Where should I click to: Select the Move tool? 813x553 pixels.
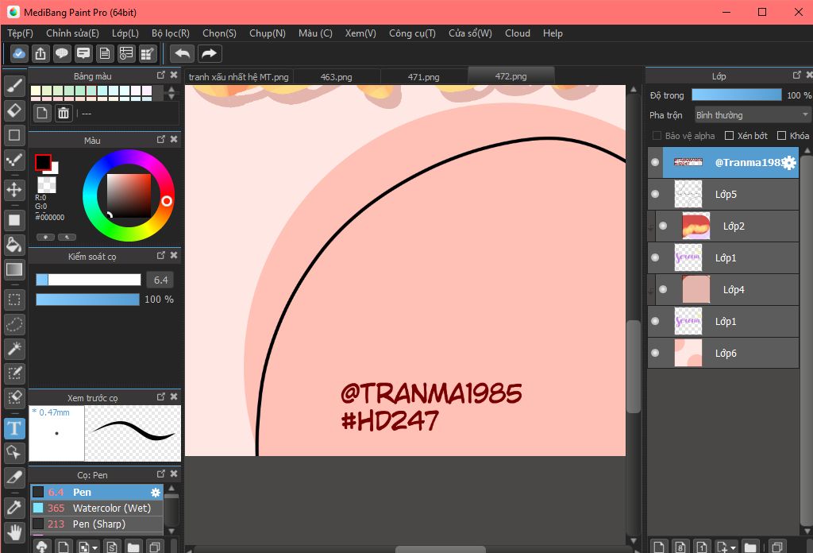tap(14, 190)
